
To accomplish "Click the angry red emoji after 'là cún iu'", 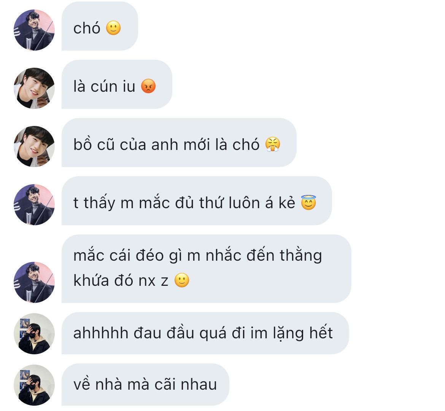I will tap(148, 86).
